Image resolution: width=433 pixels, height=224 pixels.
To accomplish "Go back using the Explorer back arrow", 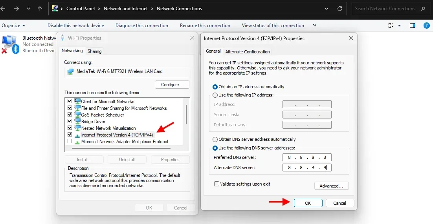I will point(3,9).
